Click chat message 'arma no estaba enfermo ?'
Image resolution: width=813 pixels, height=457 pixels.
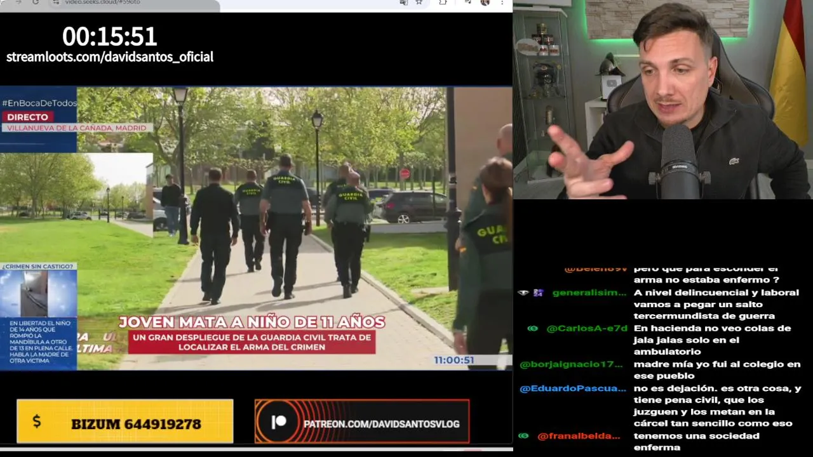706,280
